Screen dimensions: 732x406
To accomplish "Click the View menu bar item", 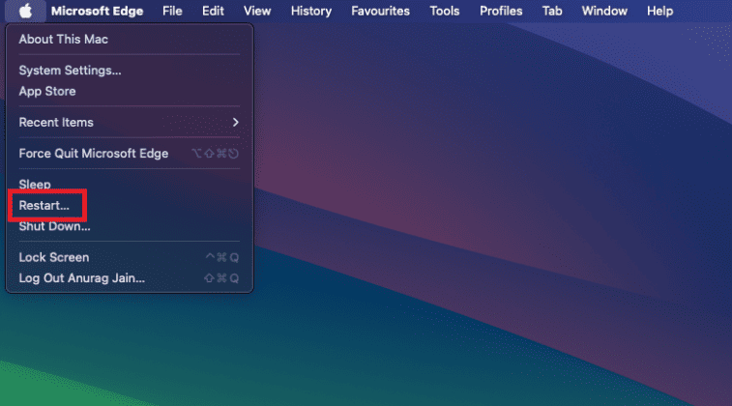I will coord(257,11).
